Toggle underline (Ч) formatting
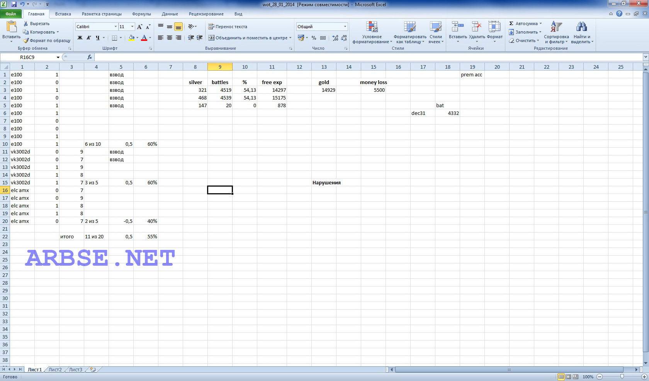 point(97,38)
